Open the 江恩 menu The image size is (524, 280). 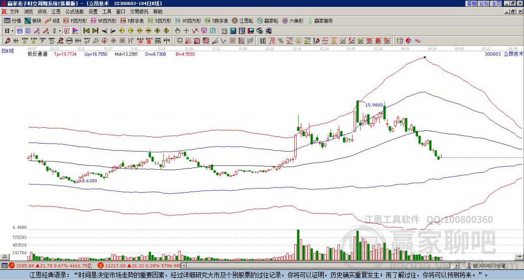tap(56, 12)
